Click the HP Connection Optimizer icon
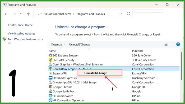This screenshot has height=104, width=185. (50, 100)
